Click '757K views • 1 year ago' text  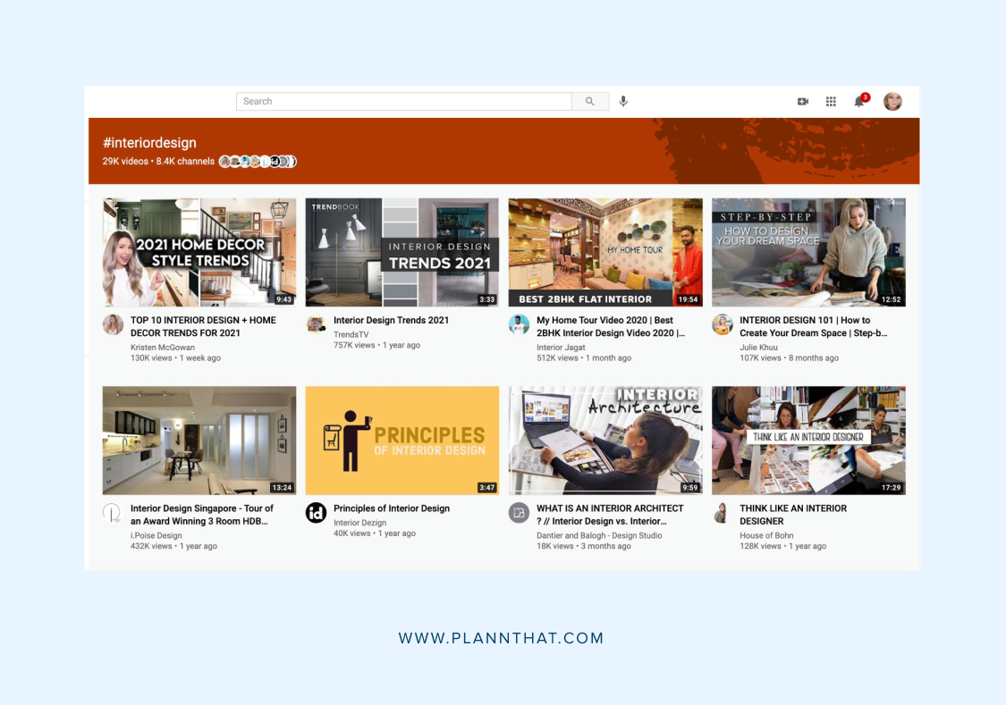(x=376, y=346)
